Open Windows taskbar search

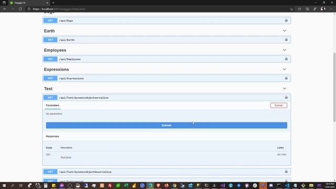[x=13, y=185]
